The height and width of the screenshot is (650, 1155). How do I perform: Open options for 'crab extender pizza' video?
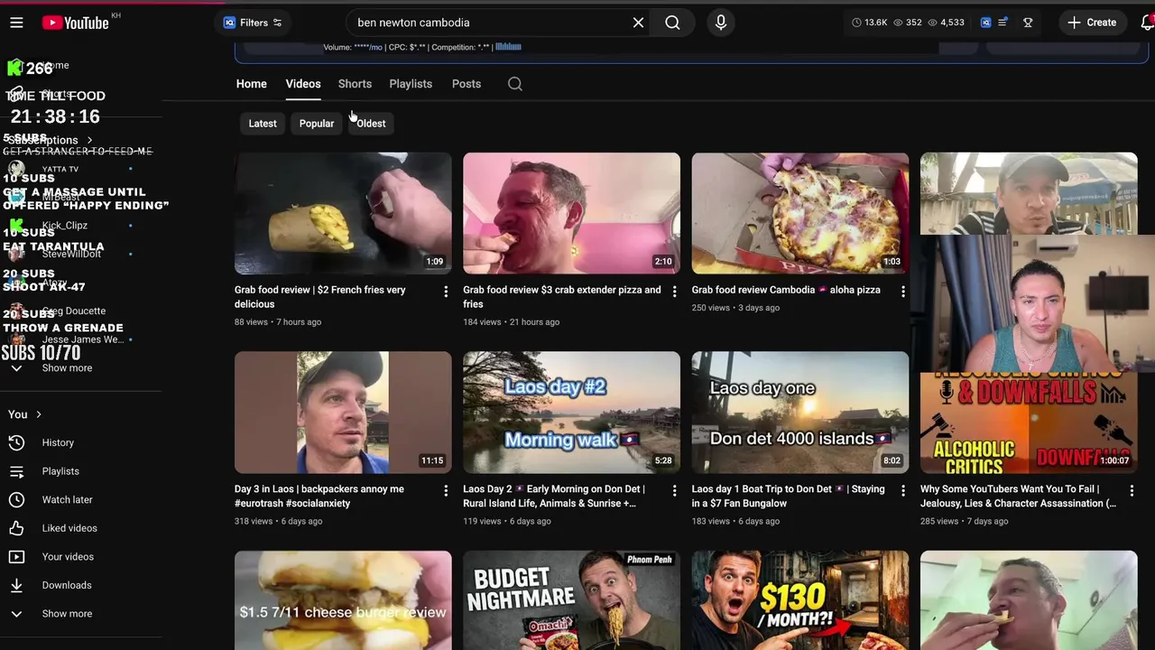[674, 292]
